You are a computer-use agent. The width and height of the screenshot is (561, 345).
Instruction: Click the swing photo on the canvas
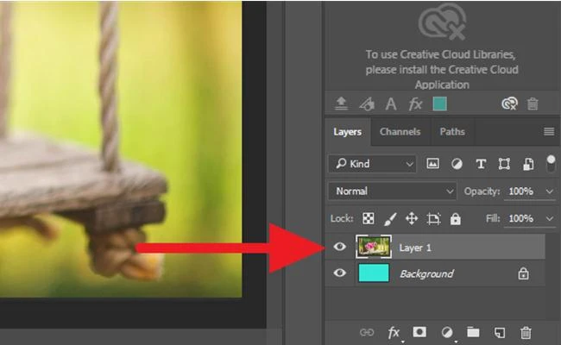pos(121,148)
